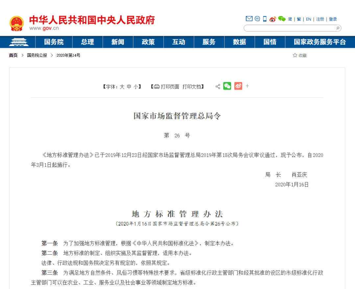Click the date 2020年1月16日 under signature
This screenshot has height=289, width=355.
292,184
